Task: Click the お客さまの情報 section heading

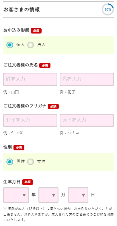Action: click(x=22, y=10)
